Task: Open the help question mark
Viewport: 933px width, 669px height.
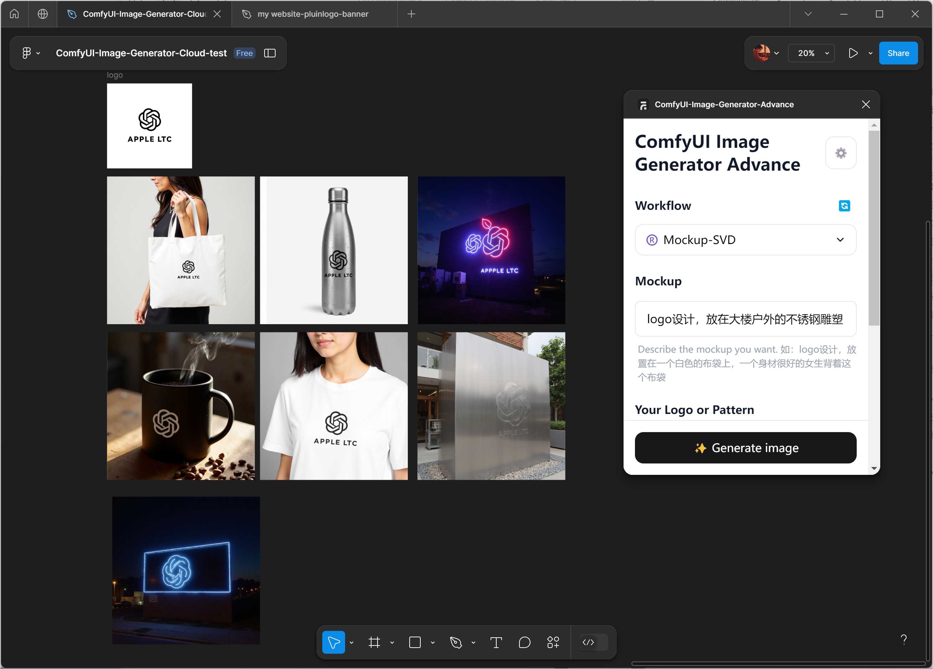Action: tap(903, 639)
